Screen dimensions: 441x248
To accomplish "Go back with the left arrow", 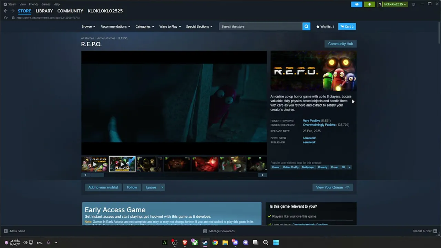I will [x=6, y=11].
